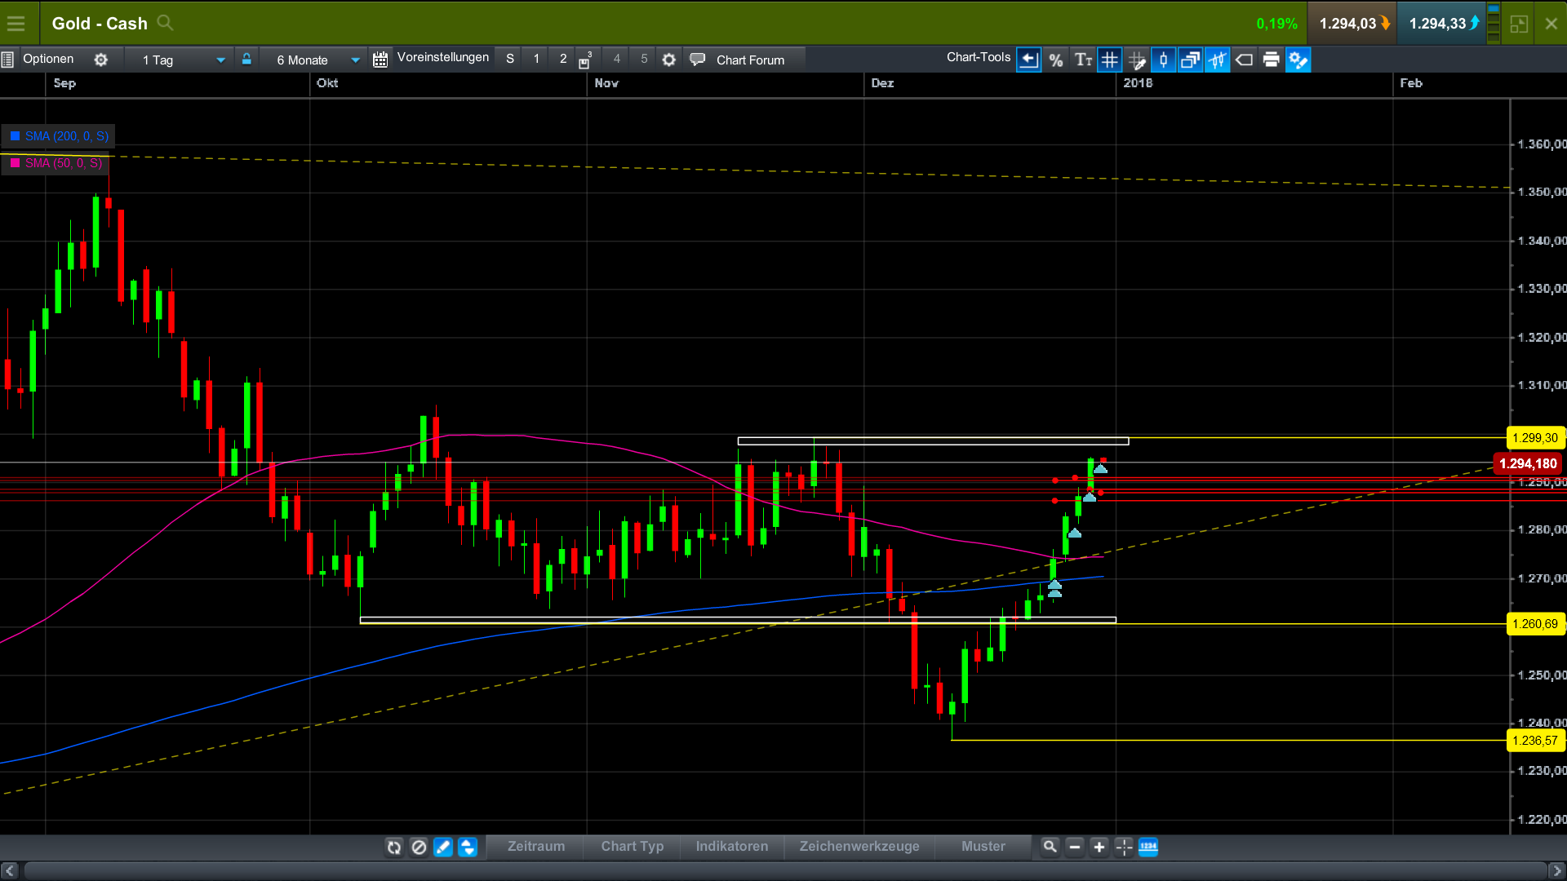Viewport: 1567px width, 881px height.
Task: Select the percent scale icon in Chart-Tools
Action: pyautogui.click(x=1056, y=59)
